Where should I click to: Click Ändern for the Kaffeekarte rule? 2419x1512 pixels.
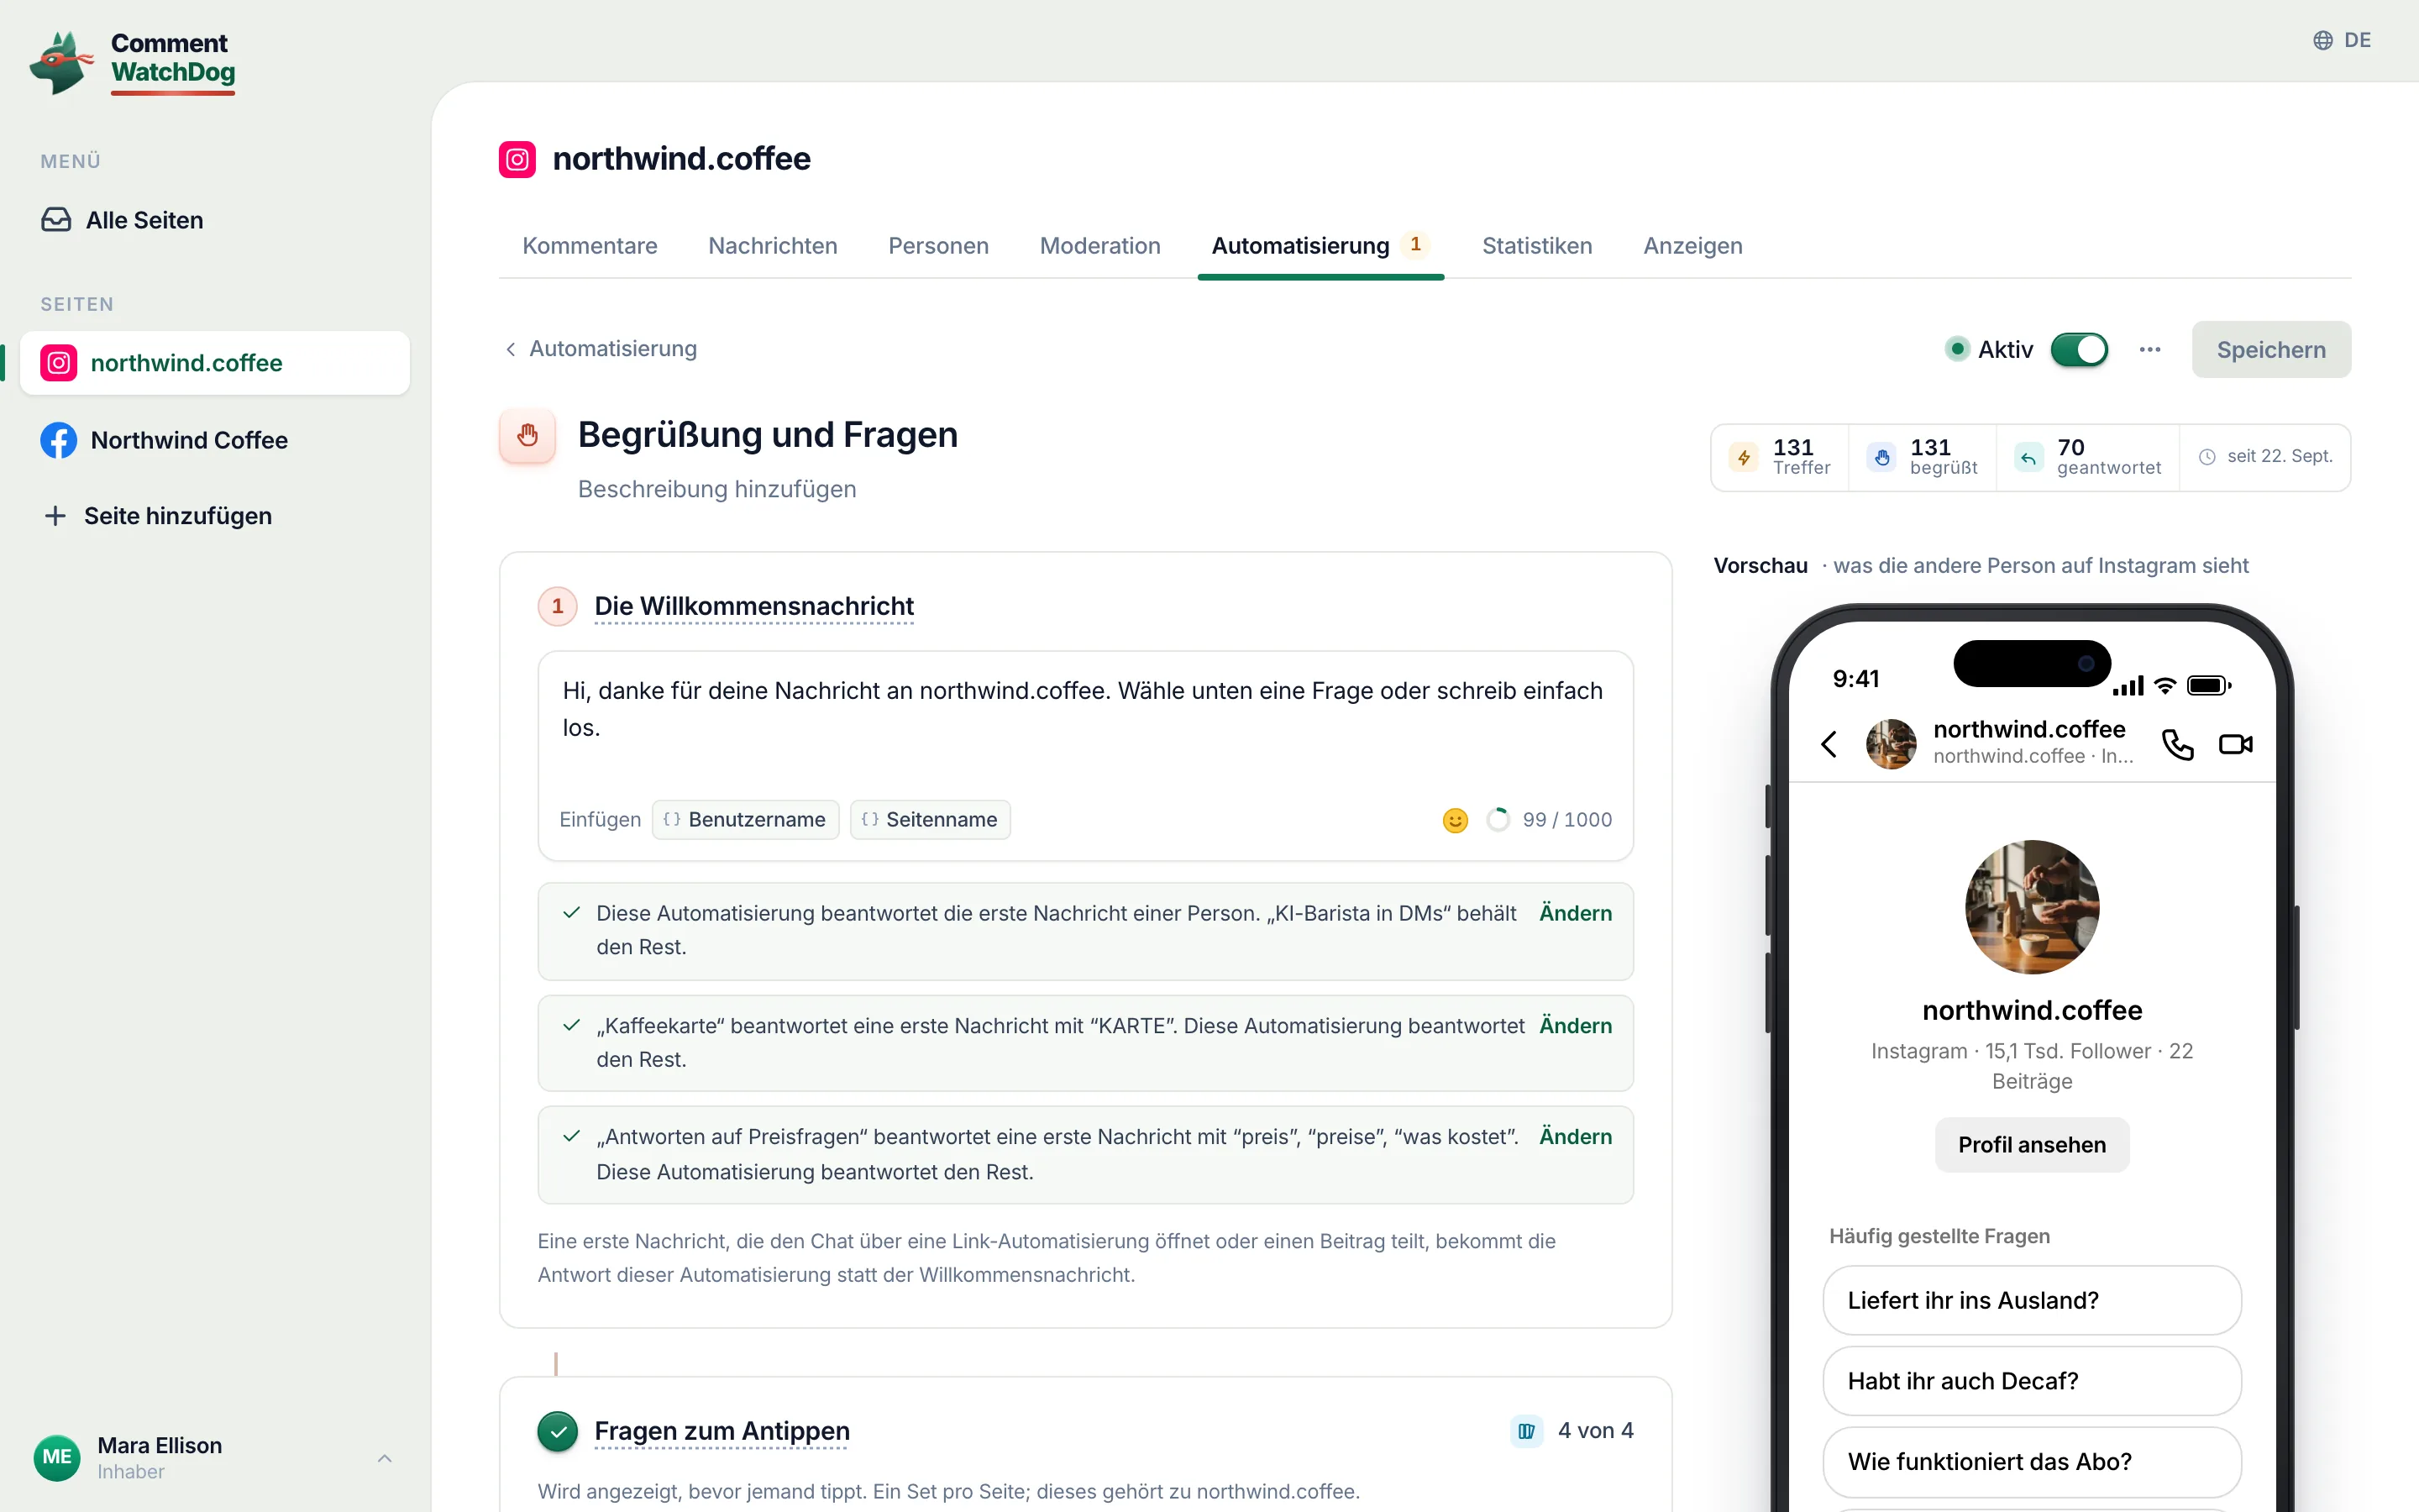click(1576, 1026)
